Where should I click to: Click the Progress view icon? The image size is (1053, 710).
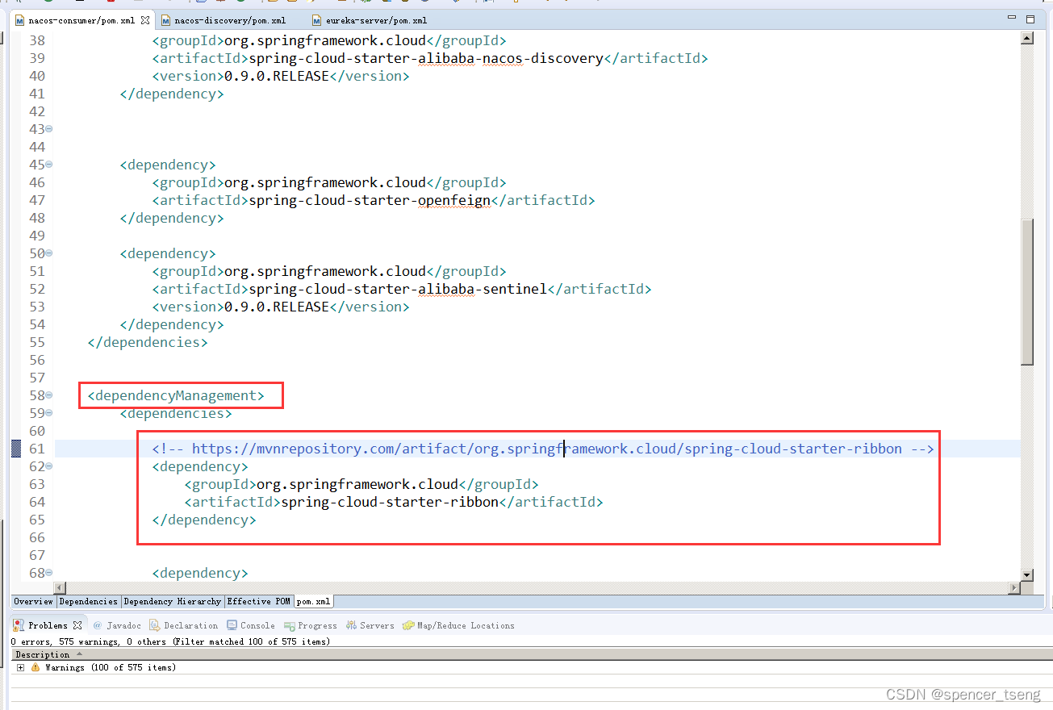point(290,625)
